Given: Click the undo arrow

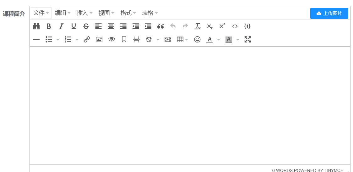Looking at the screenshot, I should 173,26.
